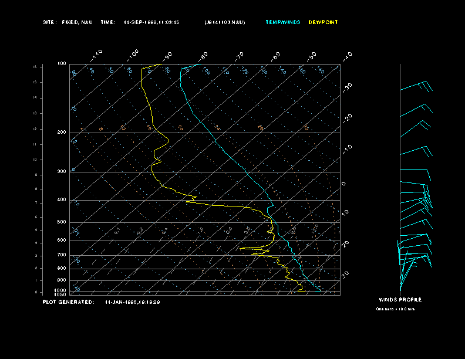Click the 100 pressure label at chart top
465x359 pixels.
(x=62, y=64)
